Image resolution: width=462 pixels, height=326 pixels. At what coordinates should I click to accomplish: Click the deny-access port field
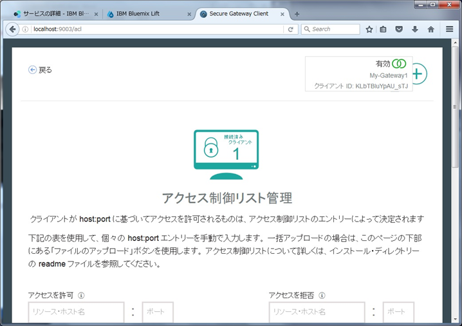point(398,312)
